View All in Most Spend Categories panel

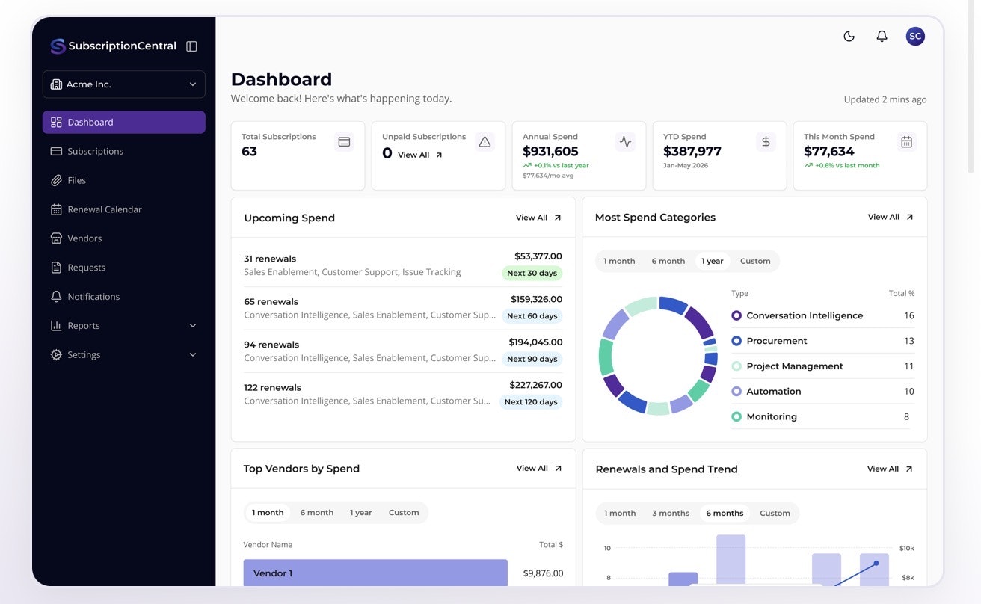891,217
